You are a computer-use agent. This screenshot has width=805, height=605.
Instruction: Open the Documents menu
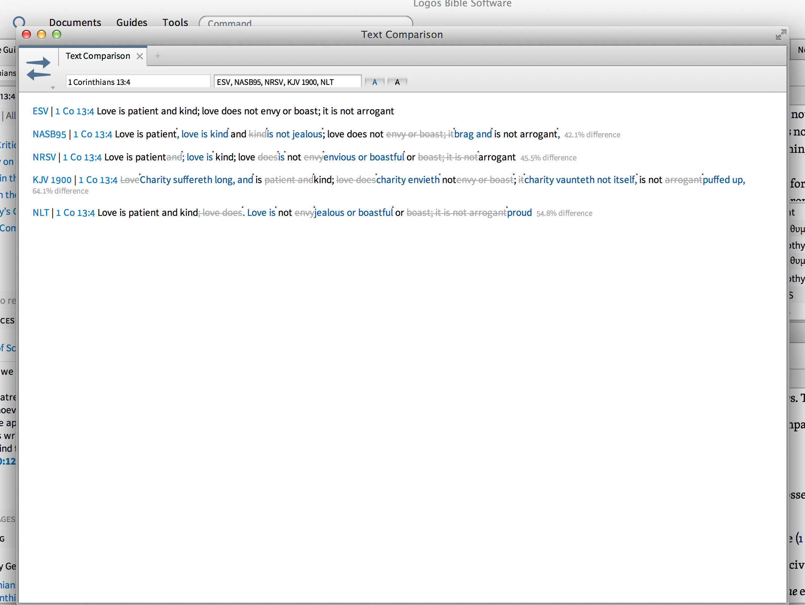[75, 23]
